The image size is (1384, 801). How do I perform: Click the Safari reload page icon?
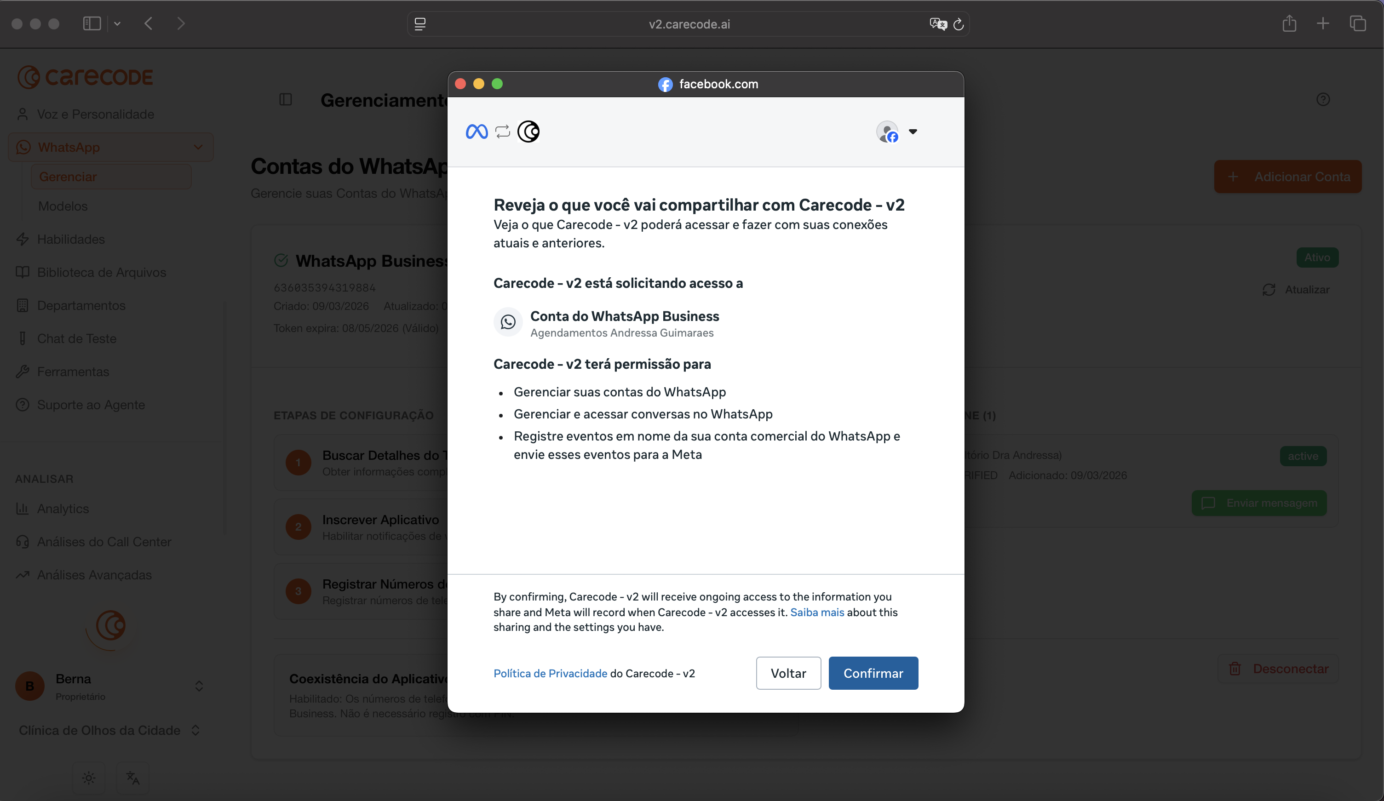(959, 24)
